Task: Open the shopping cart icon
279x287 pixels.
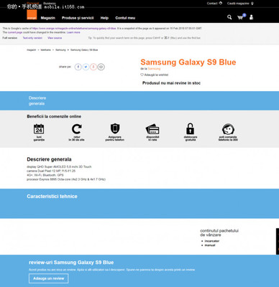Action: click(x=240, y=17)
